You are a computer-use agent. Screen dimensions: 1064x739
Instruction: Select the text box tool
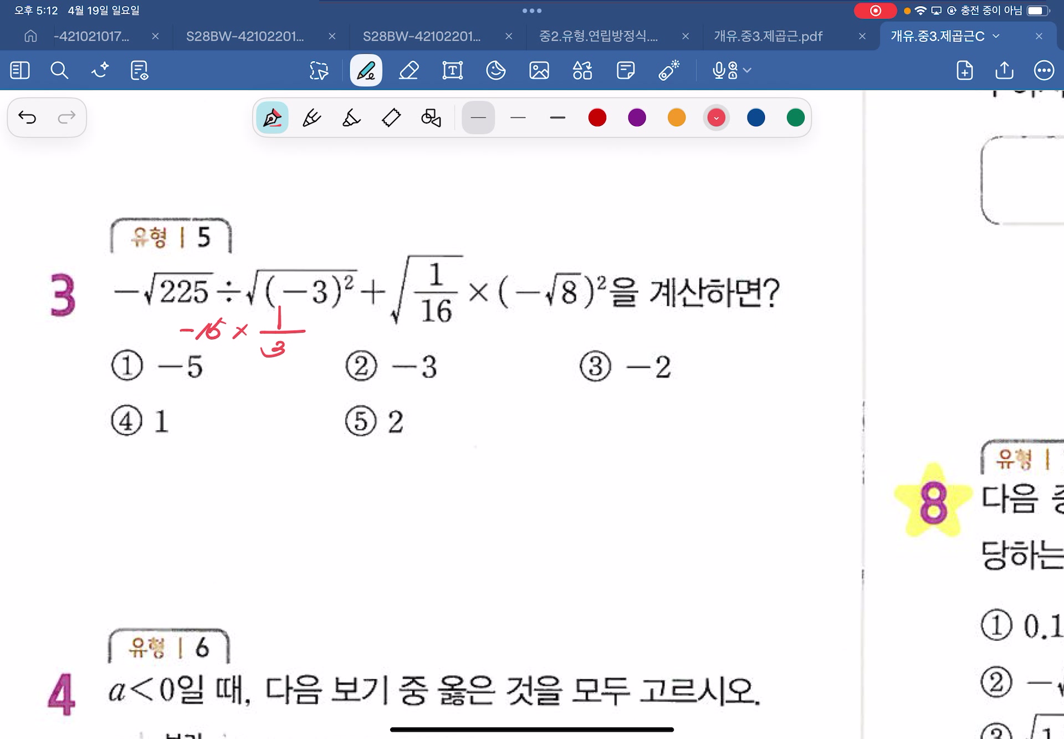coord(452,70)
